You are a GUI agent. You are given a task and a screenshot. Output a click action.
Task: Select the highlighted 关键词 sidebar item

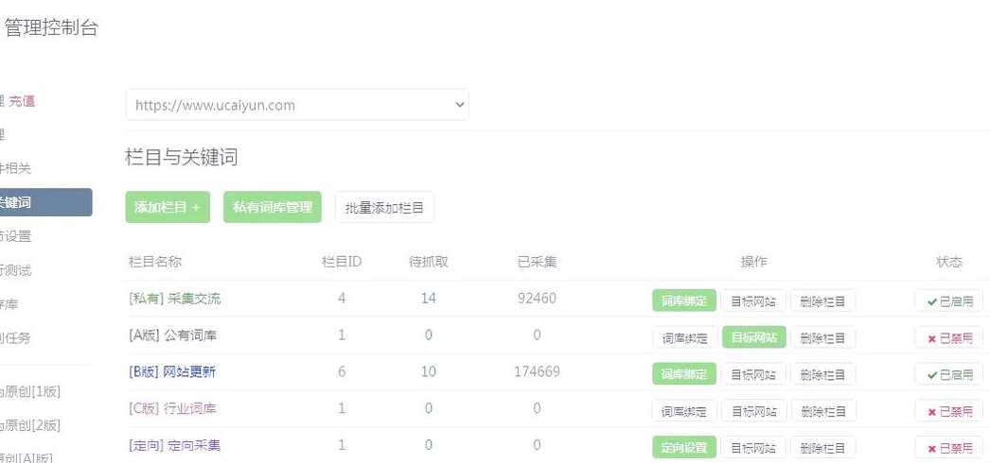tap(45, 202)
